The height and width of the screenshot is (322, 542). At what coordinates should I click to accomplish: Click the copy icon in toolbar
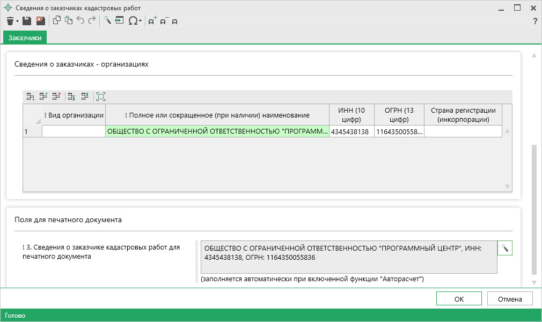(x=57, y=21)
